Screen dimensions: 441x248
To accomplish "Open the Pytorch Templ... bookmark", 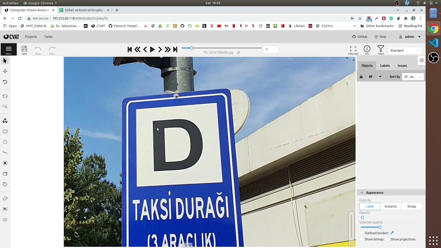I will click(x=124, y=26).
